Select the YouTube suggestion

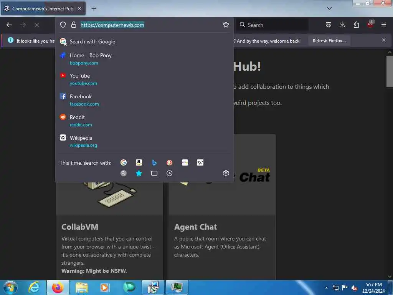coord(144,79)
